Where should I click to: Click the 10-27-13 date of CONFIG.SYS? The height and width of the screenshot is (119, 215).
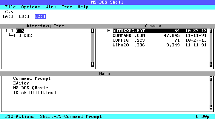[x=196, y=40]
